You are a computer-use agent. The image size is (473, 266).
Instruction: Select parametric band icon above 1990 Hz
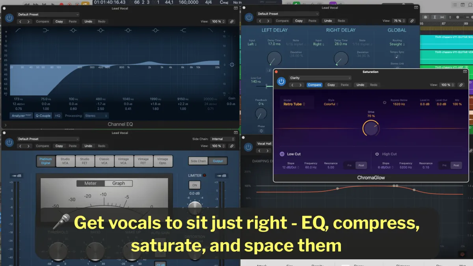[x=155, y=30]
